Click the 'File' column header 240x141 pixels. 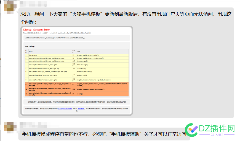pyautogui.click(x=50, y=52)
